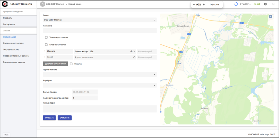279x138 pixels.
Task: Click Совхозный marker on the map
Action: 169,84
